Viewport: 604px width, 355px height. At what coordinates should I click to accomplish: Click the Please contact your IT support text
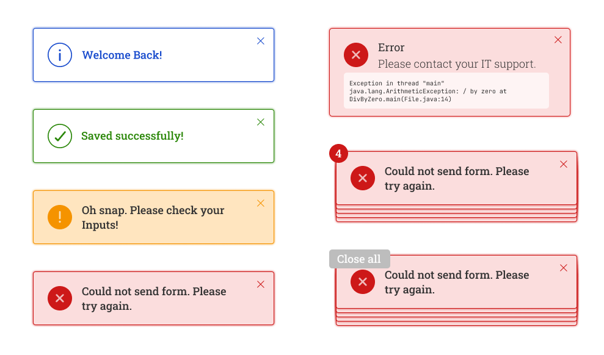coord(456,64)
